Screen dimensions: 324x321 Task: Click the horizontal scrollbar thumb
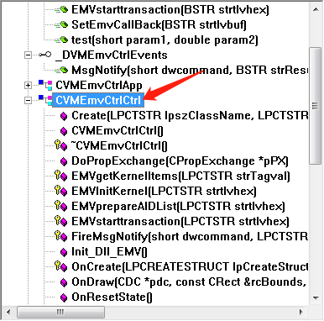tap(60, 313)
